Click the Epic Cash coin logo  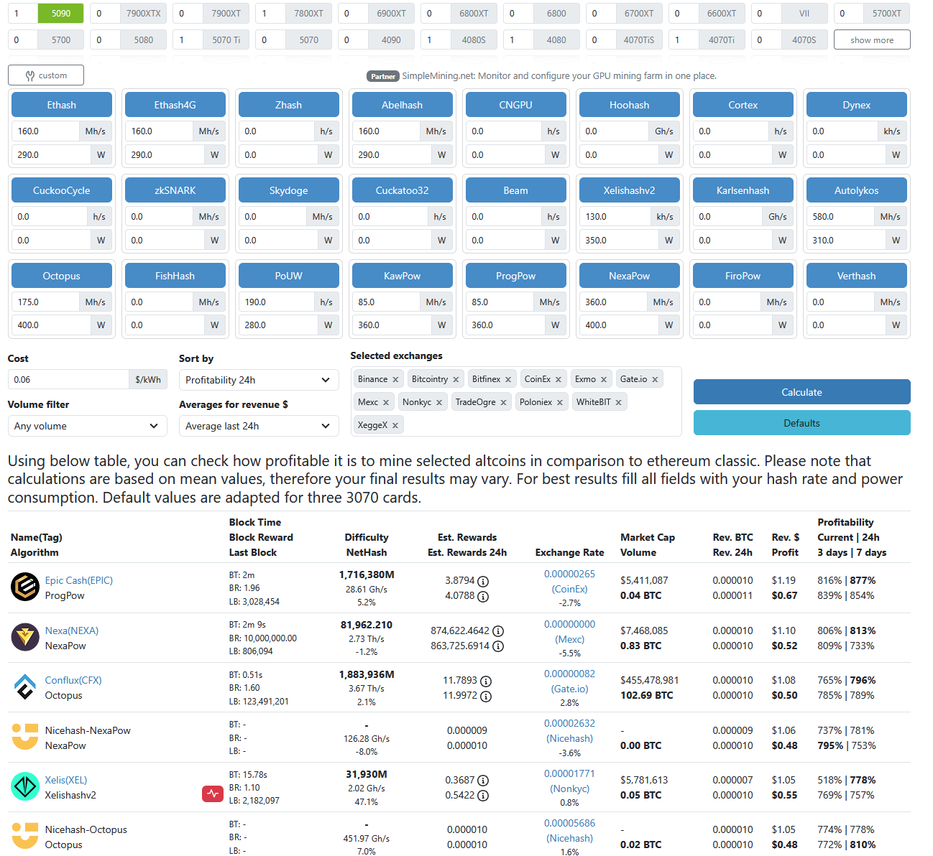pos(25,587)
